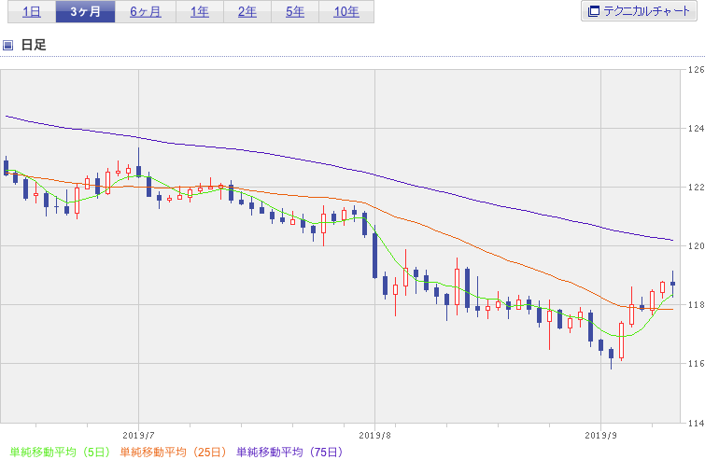Click the 2019/7 date axis label
The image size is (705, 460).
click(x=138, y=436)
